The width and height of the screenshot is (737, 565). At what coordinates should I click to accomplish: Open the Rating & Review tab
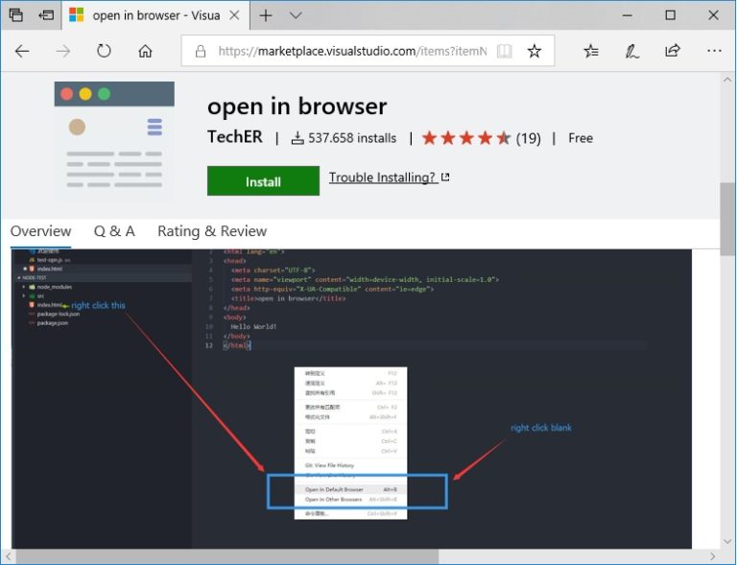[x=212, y=231]
